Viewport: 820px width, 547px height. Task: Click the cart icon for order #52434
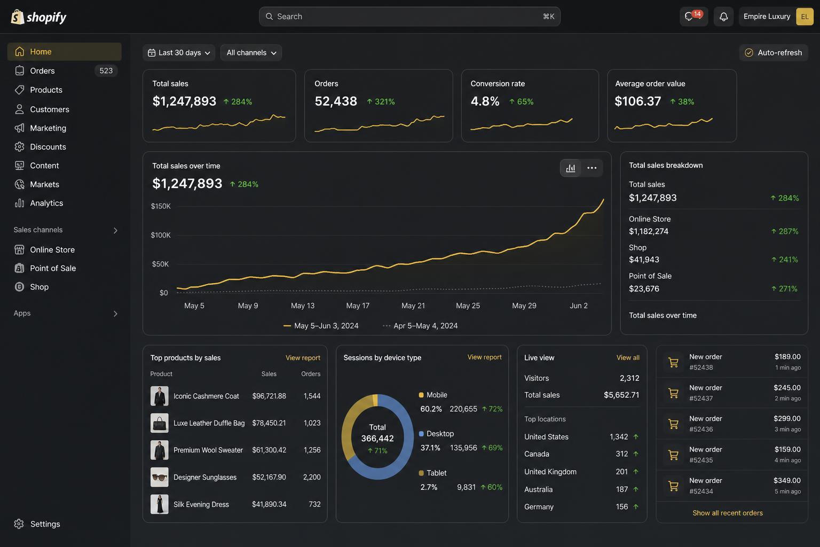click(x=673, y=486)
